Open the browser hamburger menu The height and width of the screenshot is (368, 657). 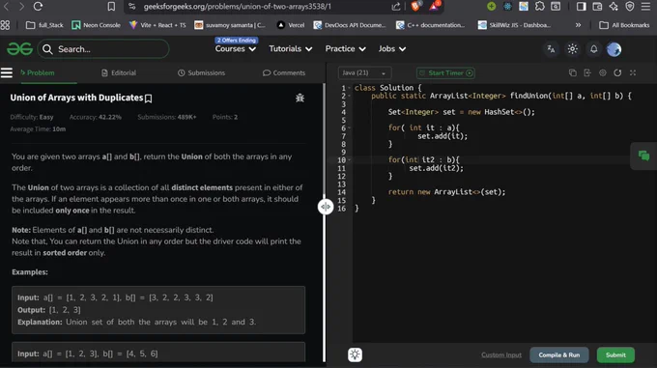point(645,7)
